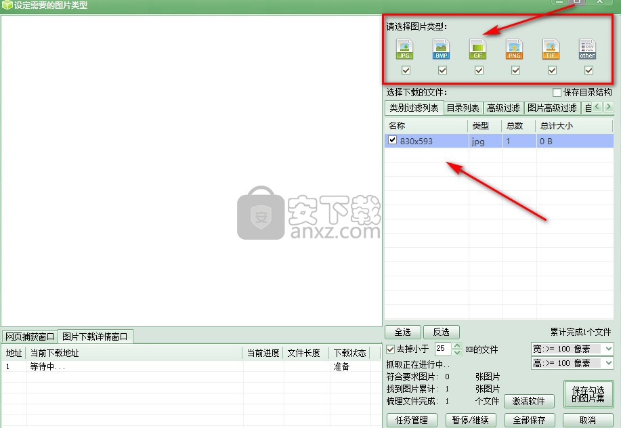The height and width of the screenshot is (428, 621).
Task: Uncheck the checkbox under TIF
Action: (552, 70)
